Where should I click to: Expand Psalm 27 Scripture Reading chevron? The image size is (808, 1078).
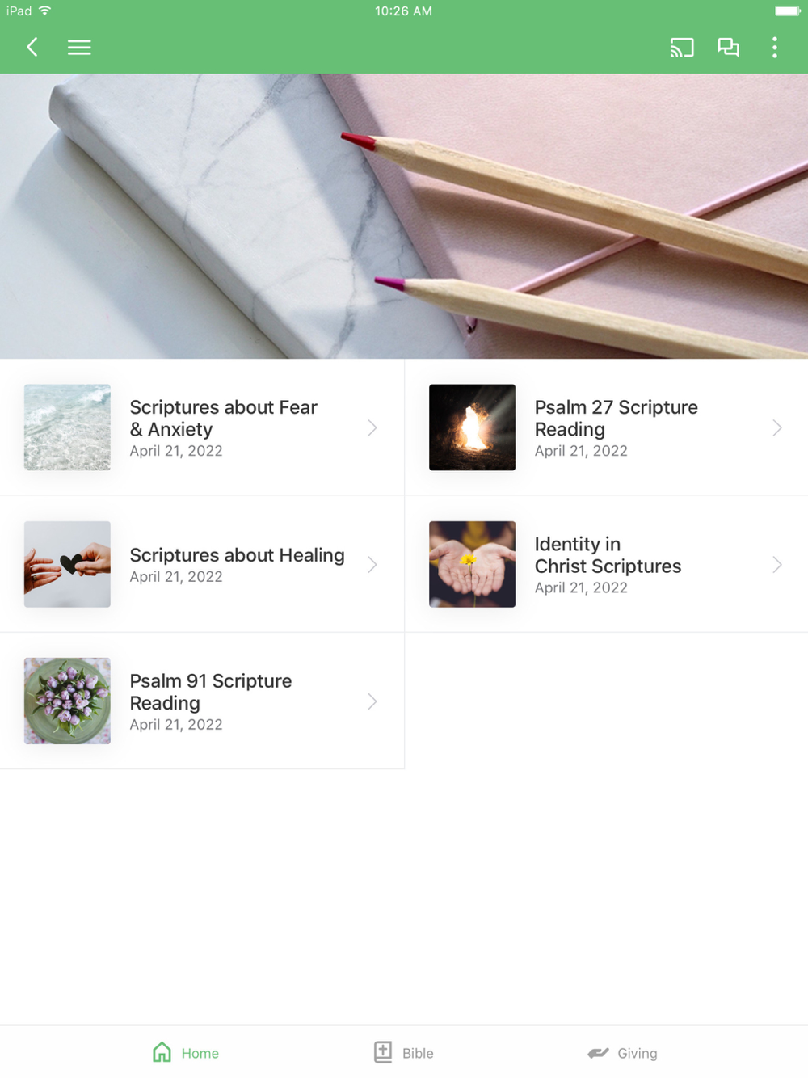tap(777, 427)
